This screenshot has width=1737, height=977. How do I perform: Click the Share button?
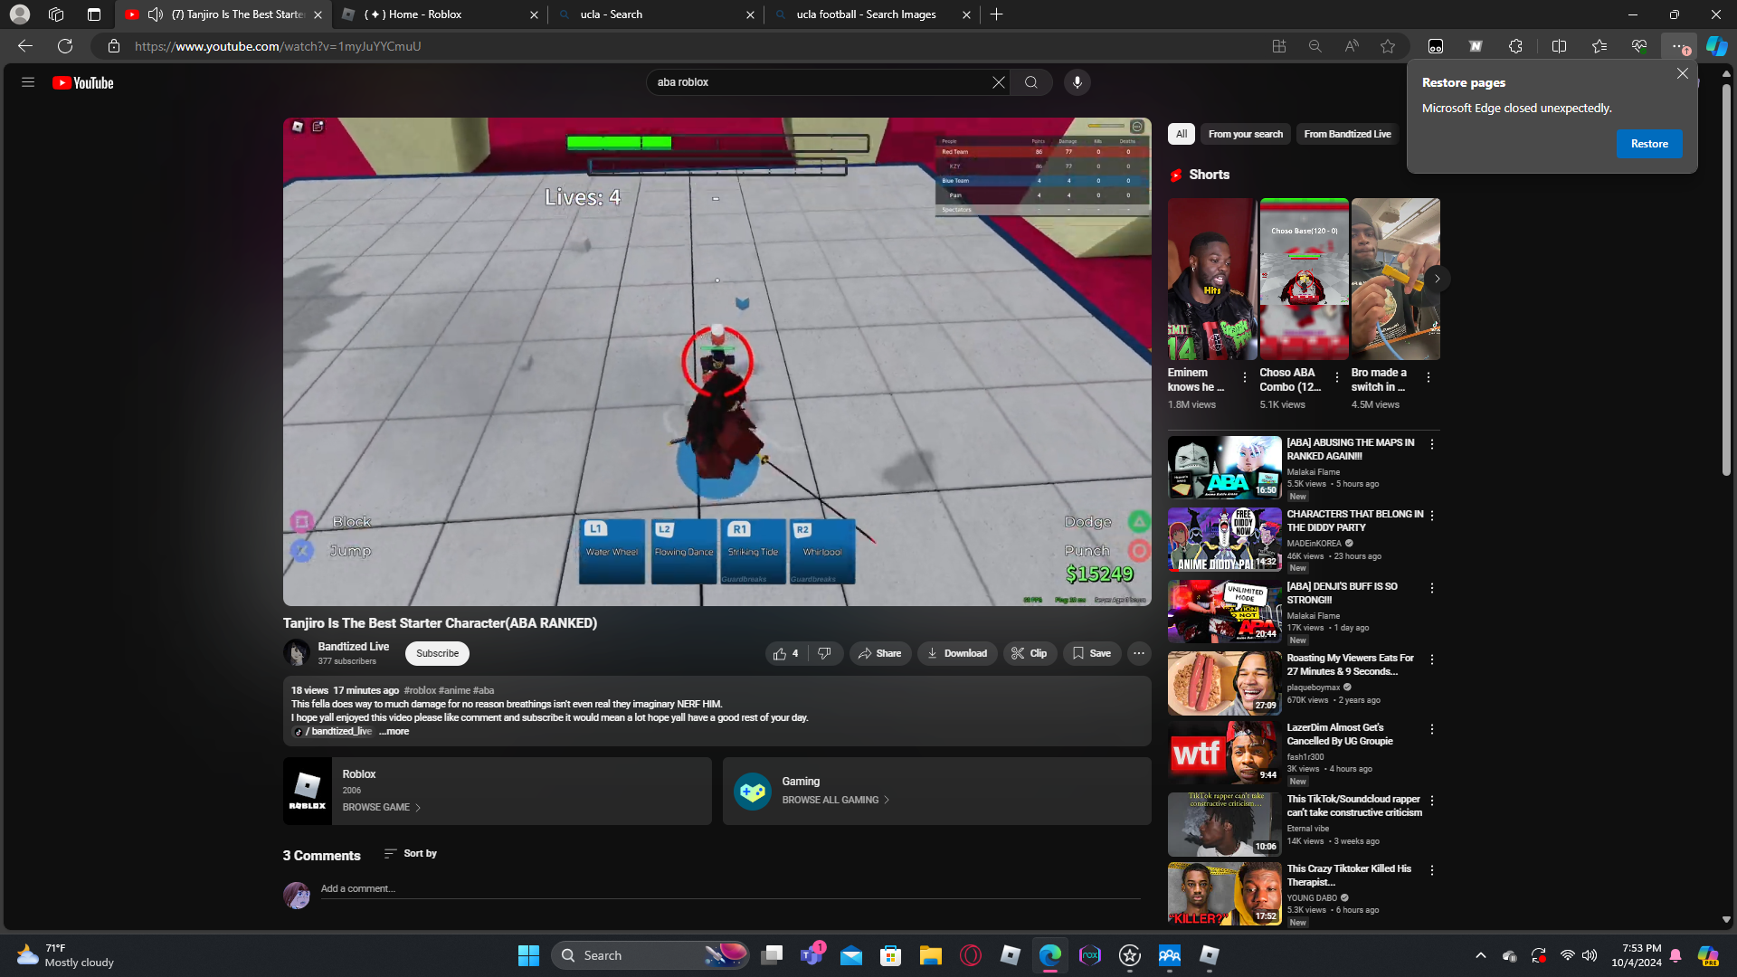click(x=880, y=653)
